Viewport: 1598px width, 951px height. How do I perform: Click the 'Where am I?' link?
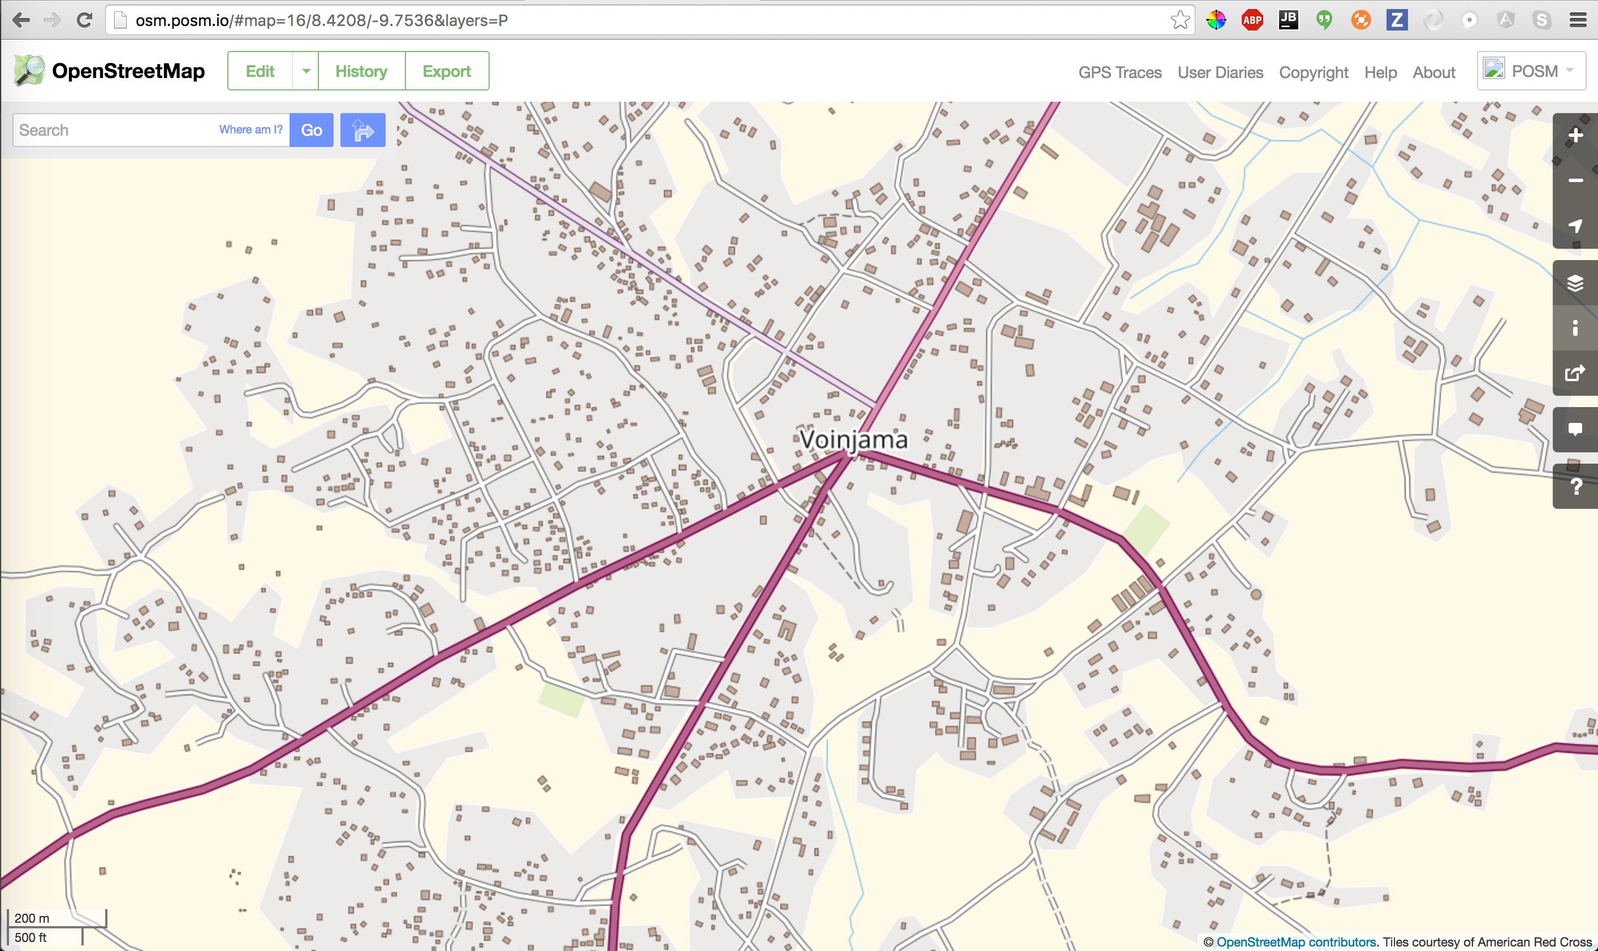click(x=251, y=129)
